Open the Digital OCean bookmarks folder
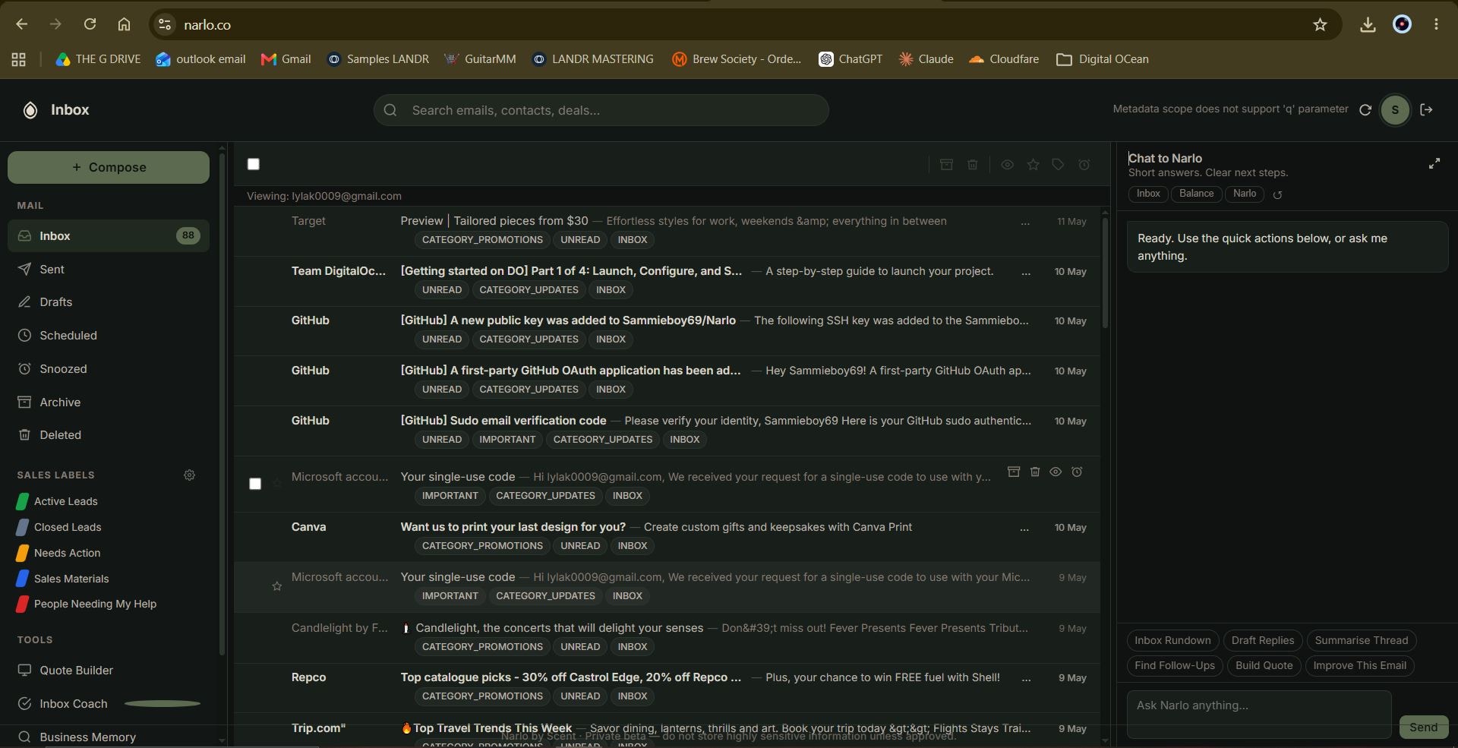The width and height of the screenshot is (1458, 748). click(x=1103, y=59)
